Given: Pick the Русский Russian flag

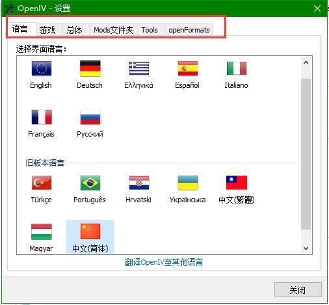Looking at the screenshot, I should pyautogui.click(x=90, y=117).
